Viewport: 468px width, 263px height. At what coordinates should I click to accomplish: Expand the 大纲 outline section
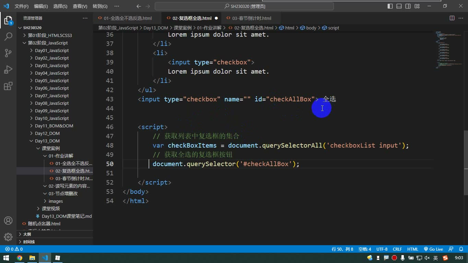coord(27,234)
